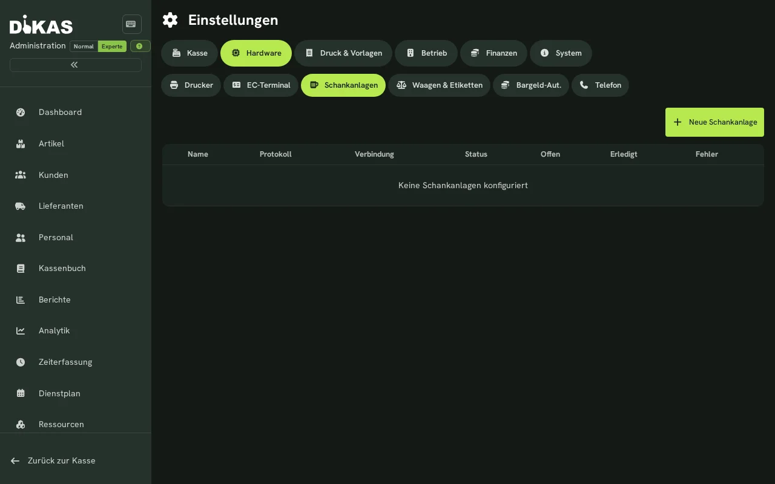Click the Einstellungen page heading
This screenshot has height=484, width=775.
[233, 20]
